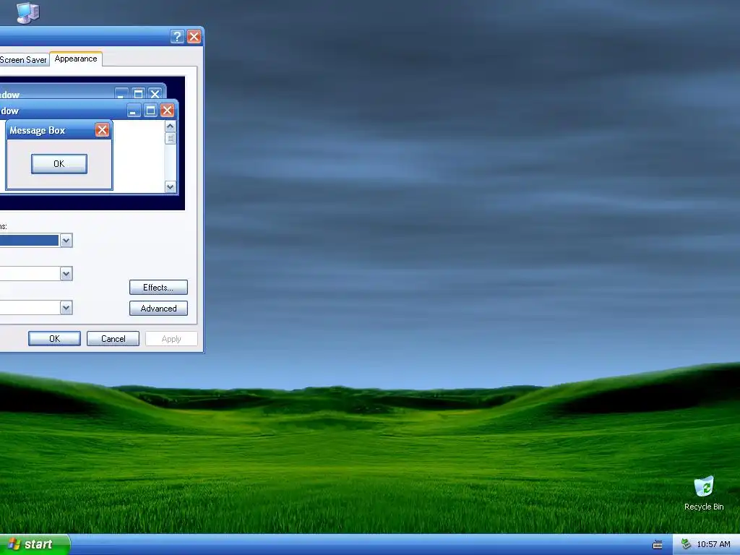Open the Recycle Bin icon
The image size is (740, 555).
click(x=704, y=486)
